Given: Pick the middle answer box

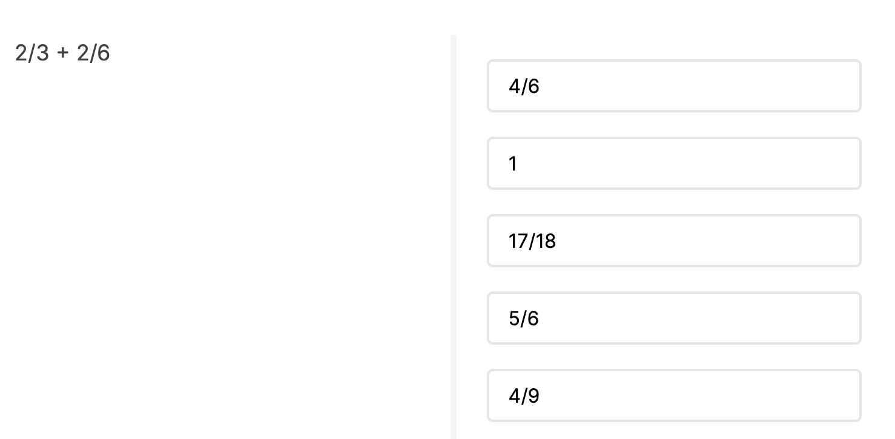Looking at the screenshot, I should pyautogui.click(x=674, y=241).
